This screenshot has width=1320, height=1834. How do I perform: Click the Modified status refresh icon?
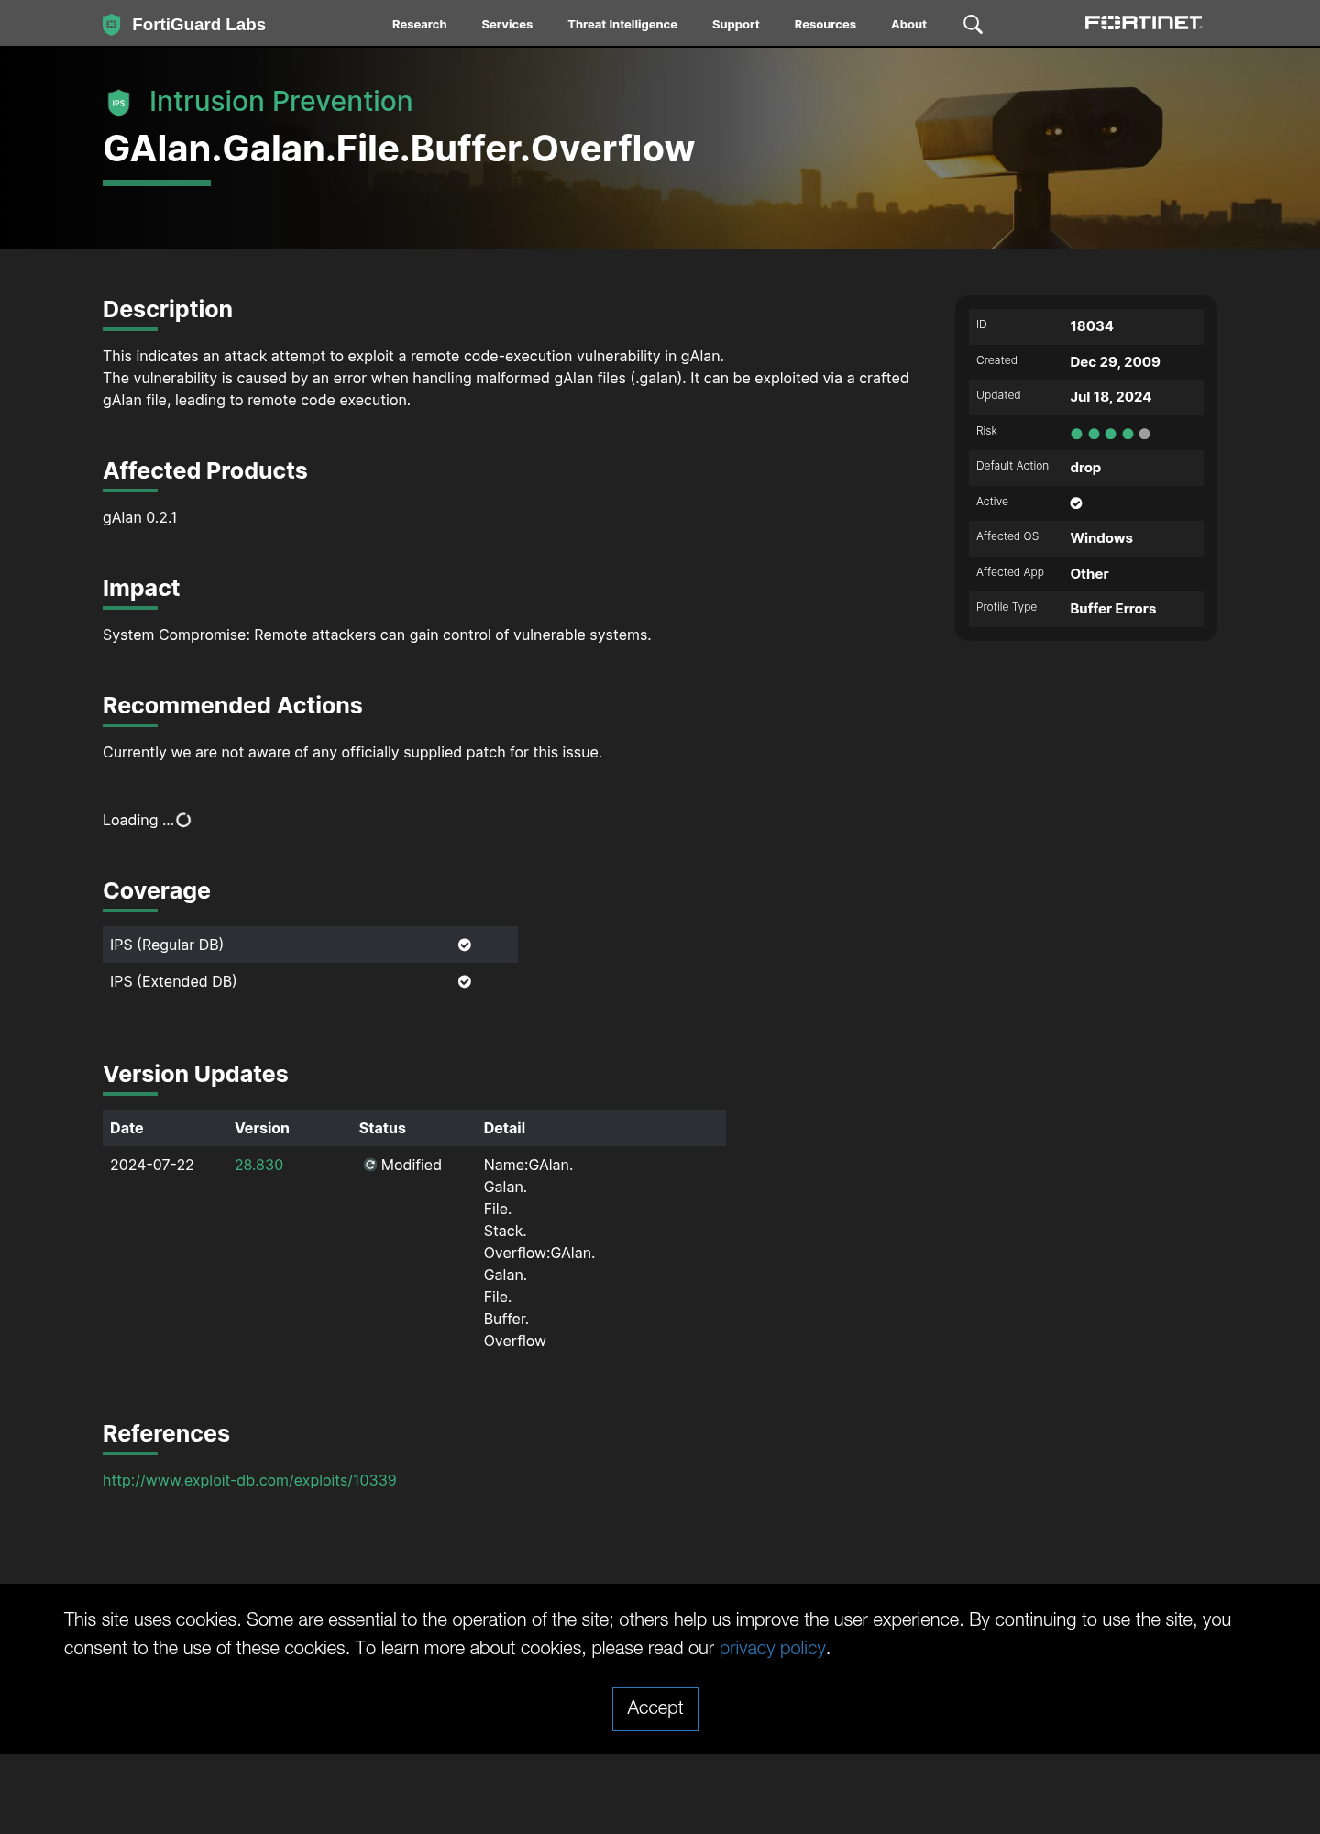pyautogui.click(x=370, y=1165)
